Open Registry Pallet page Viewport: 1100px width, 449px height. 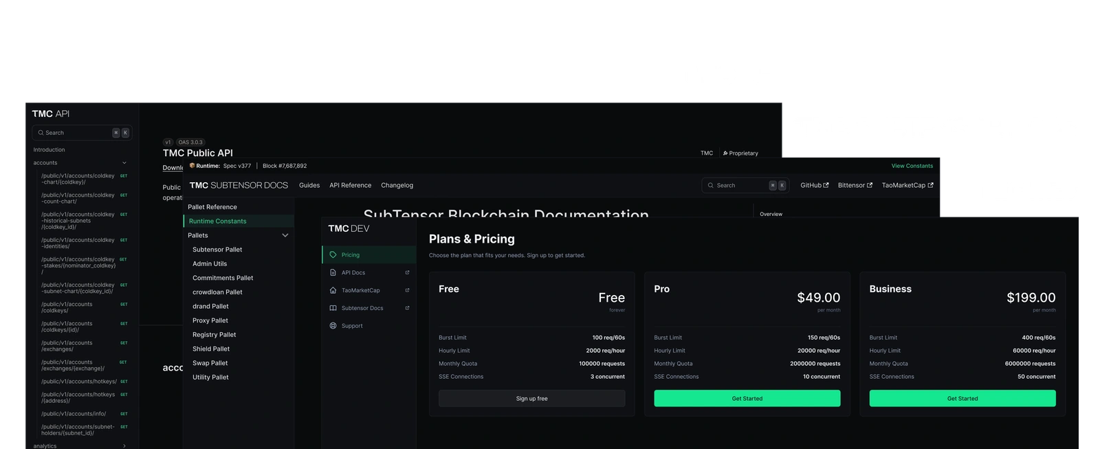click(x=214, y=335)
